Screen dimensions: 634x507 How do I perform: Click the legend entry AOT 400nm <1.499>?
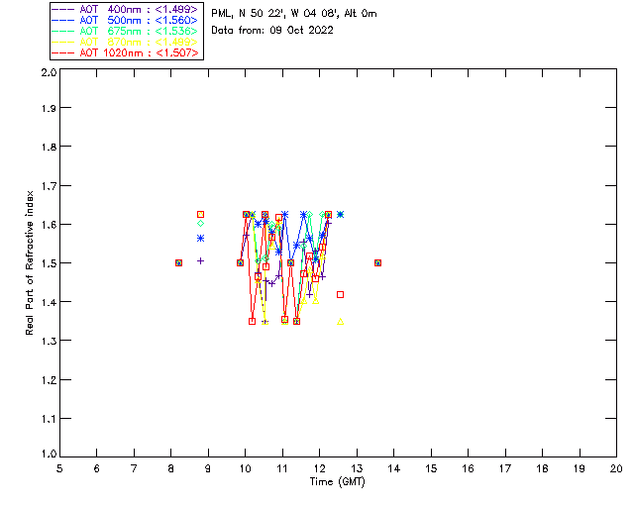point(126,9)
